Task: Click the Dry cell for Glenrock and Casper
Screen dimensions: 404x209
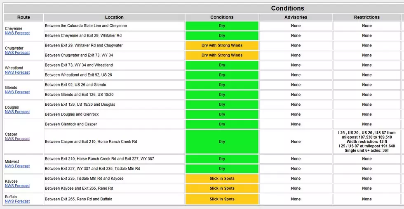Action: (x=222, y=124)
